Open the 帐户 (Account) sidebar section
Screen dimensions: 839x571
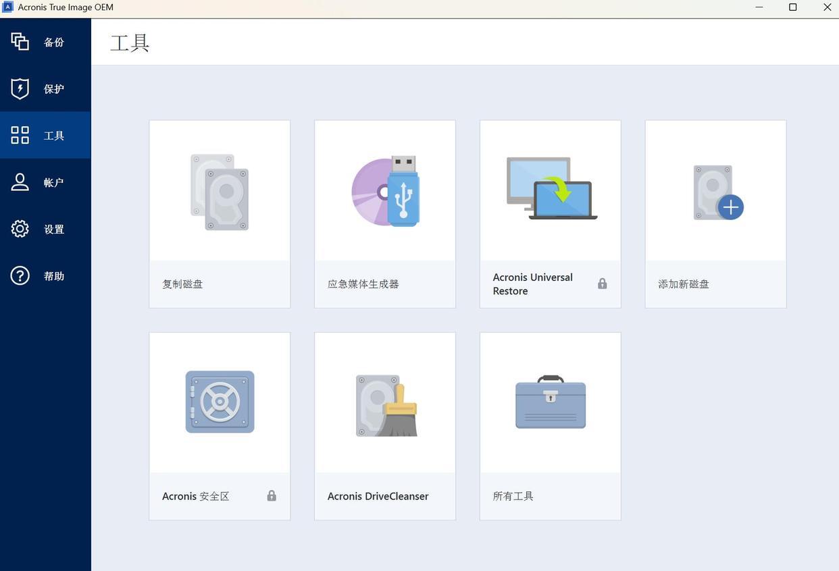45,182
